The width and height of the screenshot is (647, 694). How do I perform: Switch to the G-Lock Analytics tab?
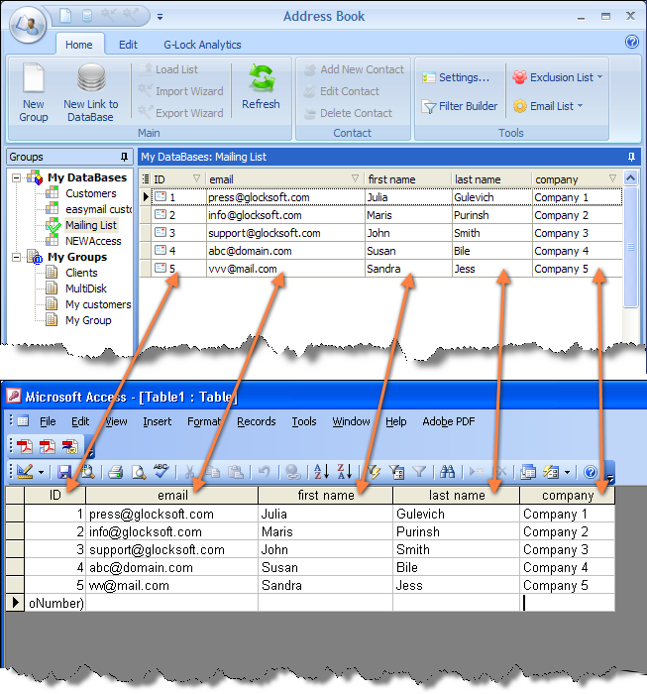coord(202,45)
